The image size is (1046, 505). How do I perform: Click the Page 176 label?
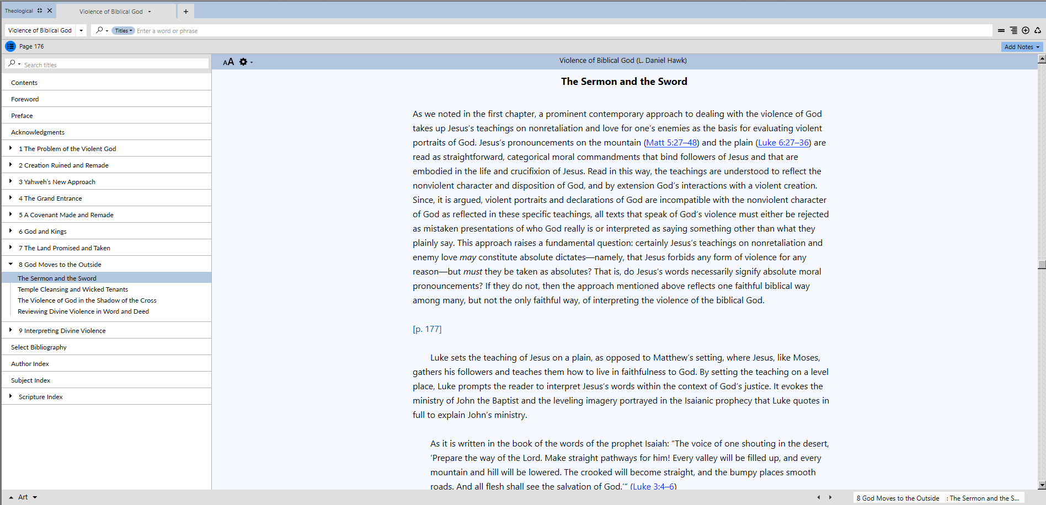(31, 46)
